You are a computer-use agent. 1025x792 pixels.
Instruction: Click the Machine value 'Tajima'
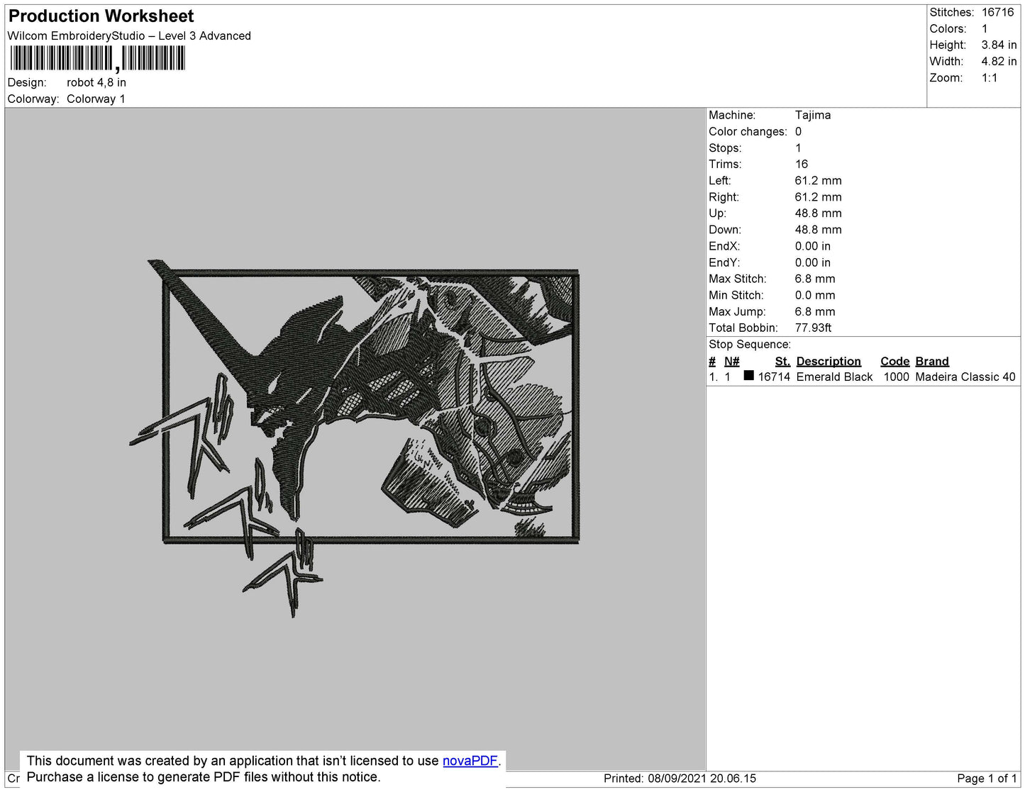(x=813, y=115)
